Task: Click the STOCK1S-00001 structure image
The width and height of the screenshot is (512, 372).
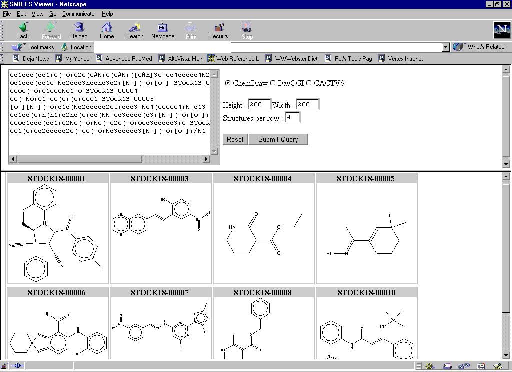Action: coord(58,233)
